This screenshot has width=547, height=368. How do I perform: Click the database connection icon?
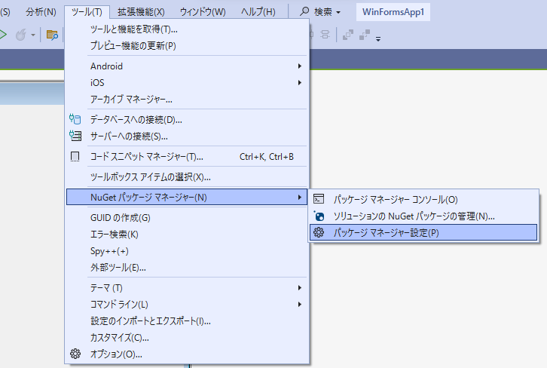pos(75,119)
